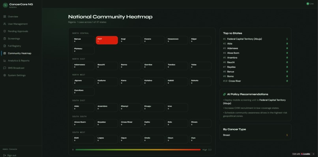Click #4 Akwa Ibom in Top 10 States
Image resolution: width=318 pixels, height=157 pixels.
click(x=255, y=53)
